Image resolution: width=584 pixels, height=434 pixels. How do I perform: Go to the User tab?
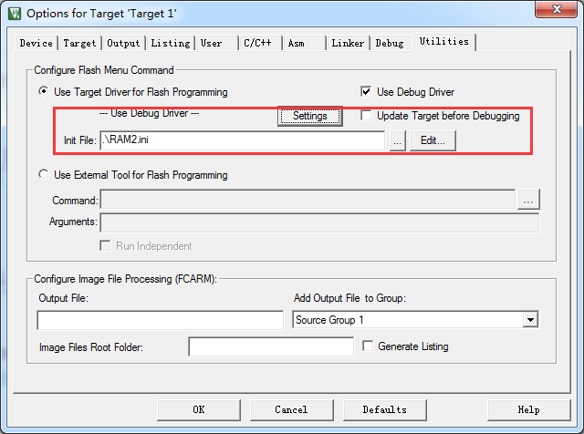[216, 43]
